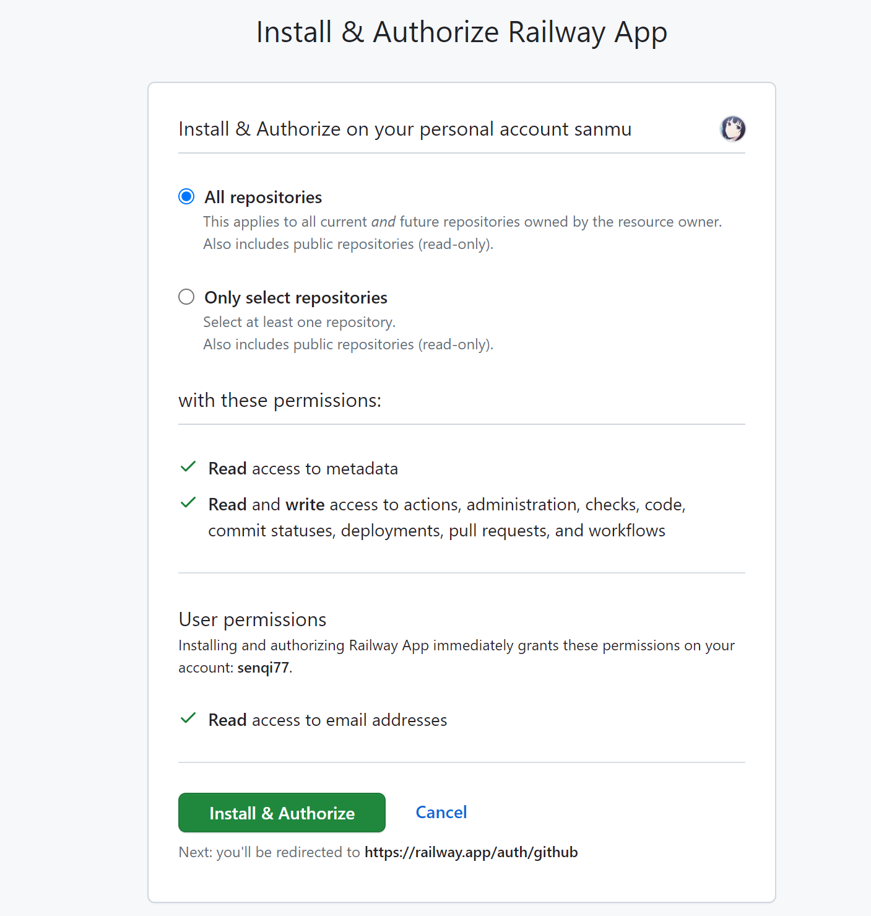The image size is (871, 916).
Task: Click the green Install & Authorize button
Action: click(282, 813)
